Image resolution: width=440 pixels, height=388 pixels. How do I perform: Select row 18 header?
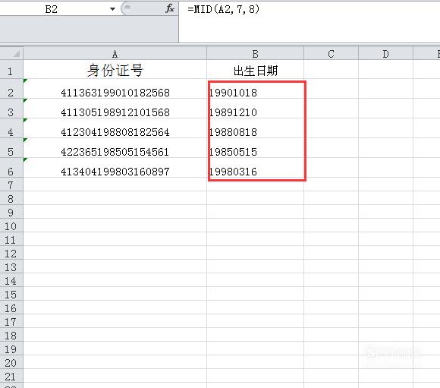click(11, 335)
